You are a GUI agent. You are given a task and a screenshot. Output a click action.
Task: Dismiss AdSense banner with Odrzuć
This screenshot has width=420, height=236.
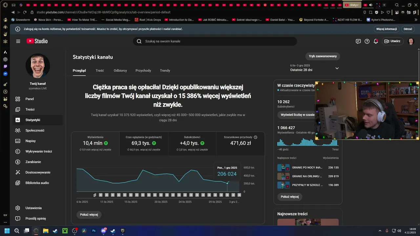point(408,29)
